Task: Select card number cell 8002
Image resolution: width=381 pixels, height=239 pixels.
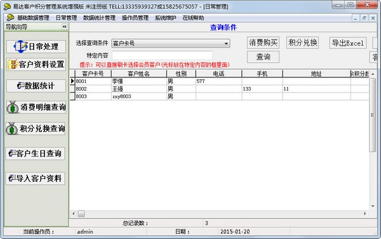Action: 93,89
